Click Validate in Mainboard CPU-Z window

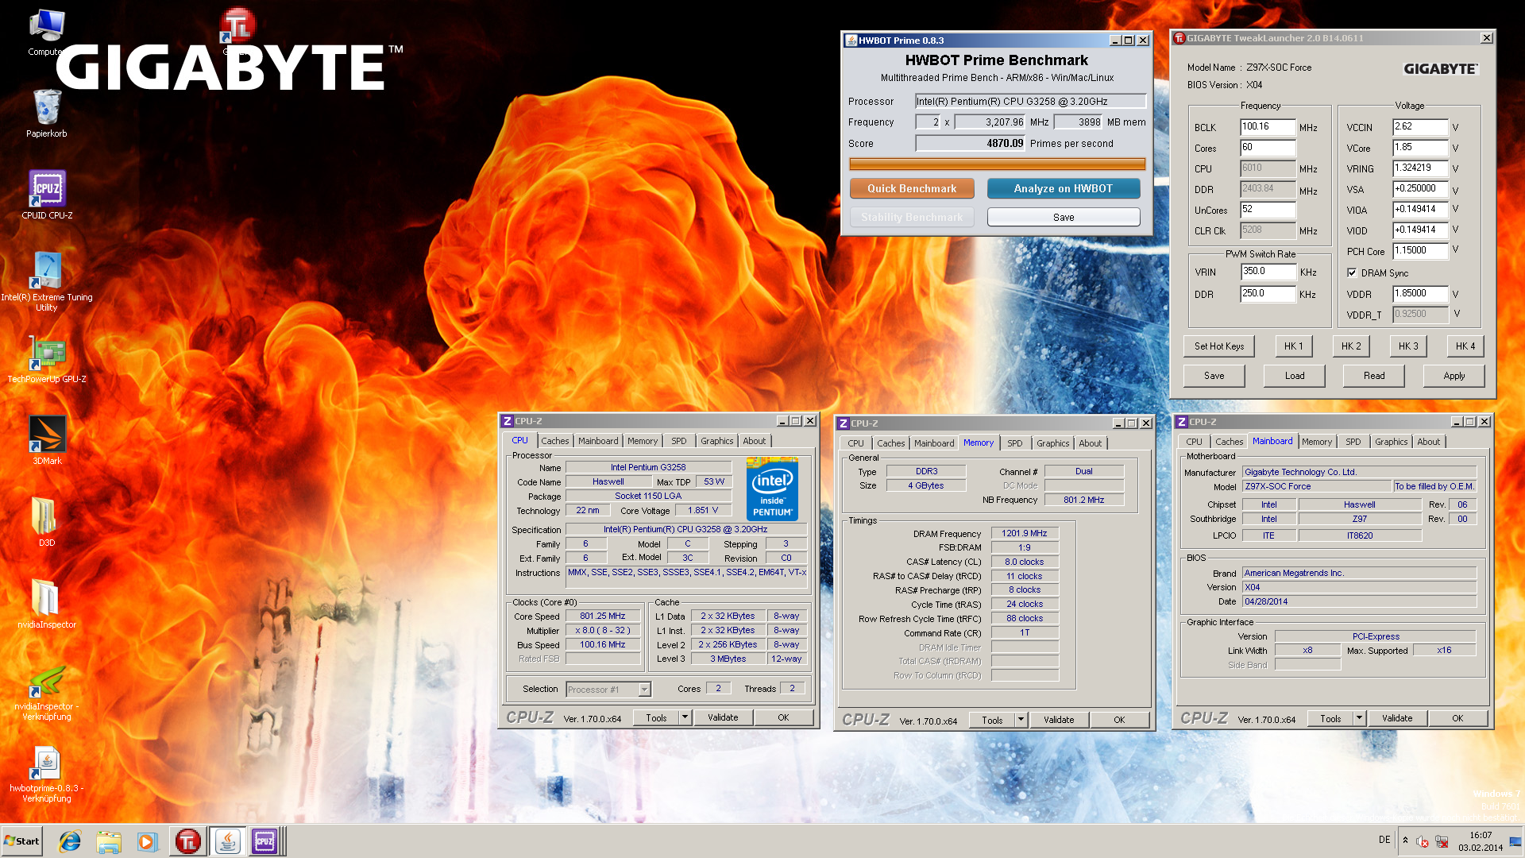pos(1396,718)
